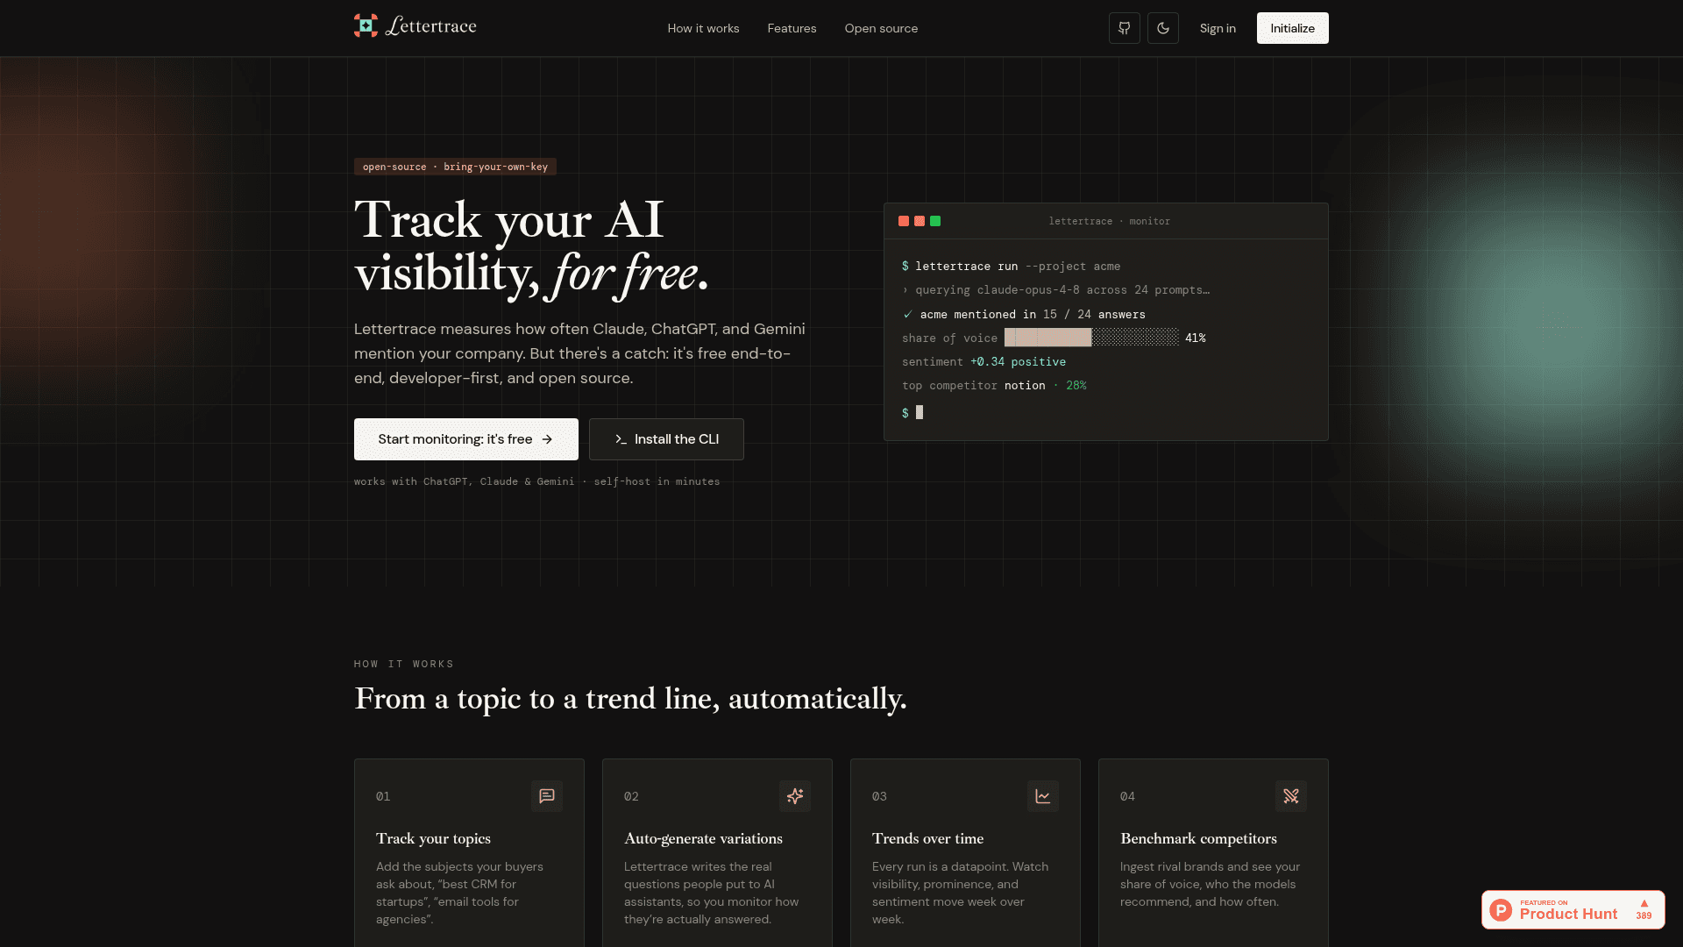Click the chat icon on Track your topics card
Viewport: 1683px width, 947px height.
click(547, 796)
